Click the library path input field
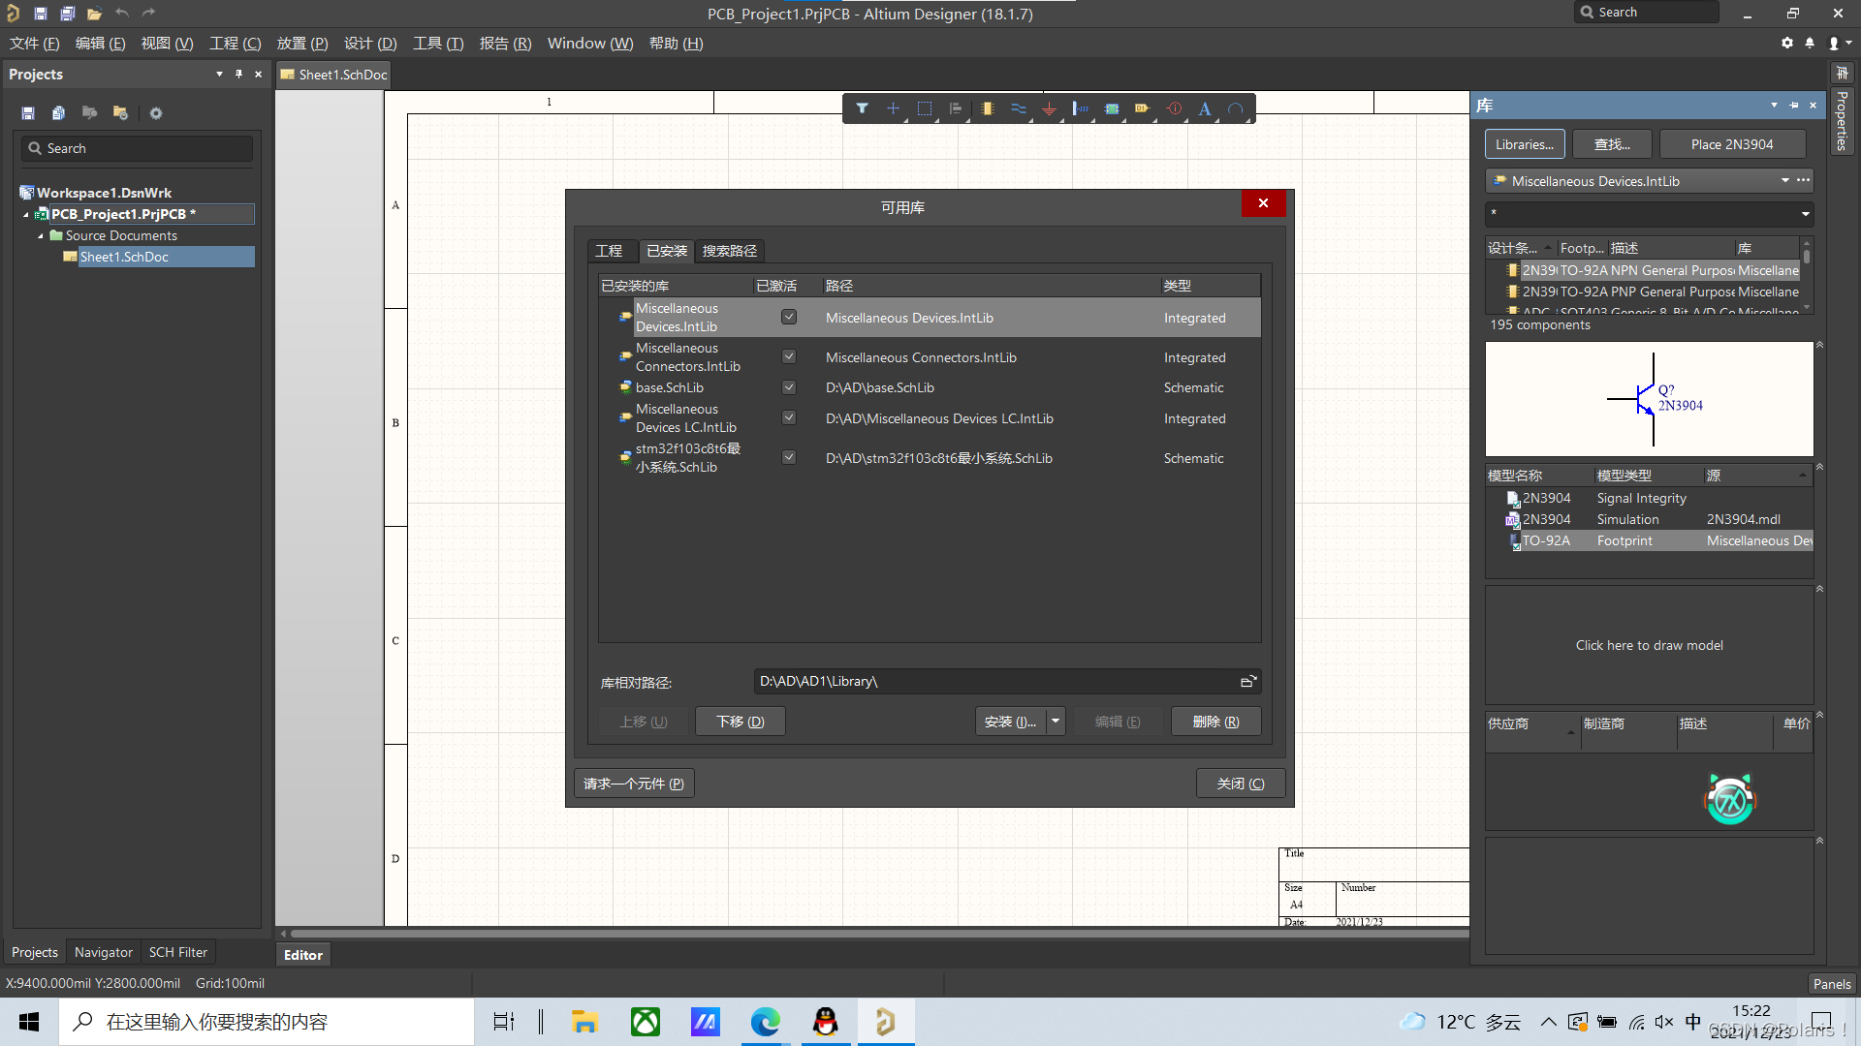The width and height of the screenshot is (1861, 1046). (992, 681)
